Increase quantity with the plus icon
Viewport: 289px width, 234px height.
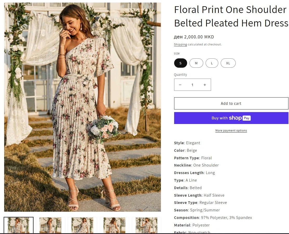point(205,85)
